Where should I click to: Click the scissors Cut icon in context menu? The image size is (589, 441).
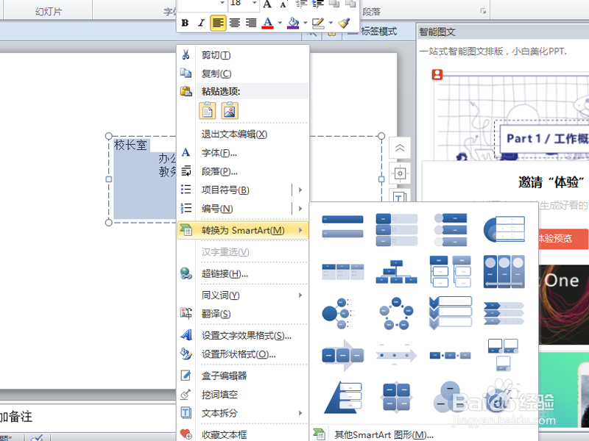click(186, 54)
